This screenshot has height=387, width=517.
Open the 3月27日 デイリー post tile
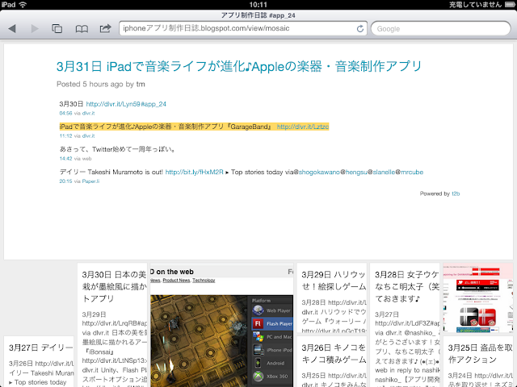click(39, 362)
